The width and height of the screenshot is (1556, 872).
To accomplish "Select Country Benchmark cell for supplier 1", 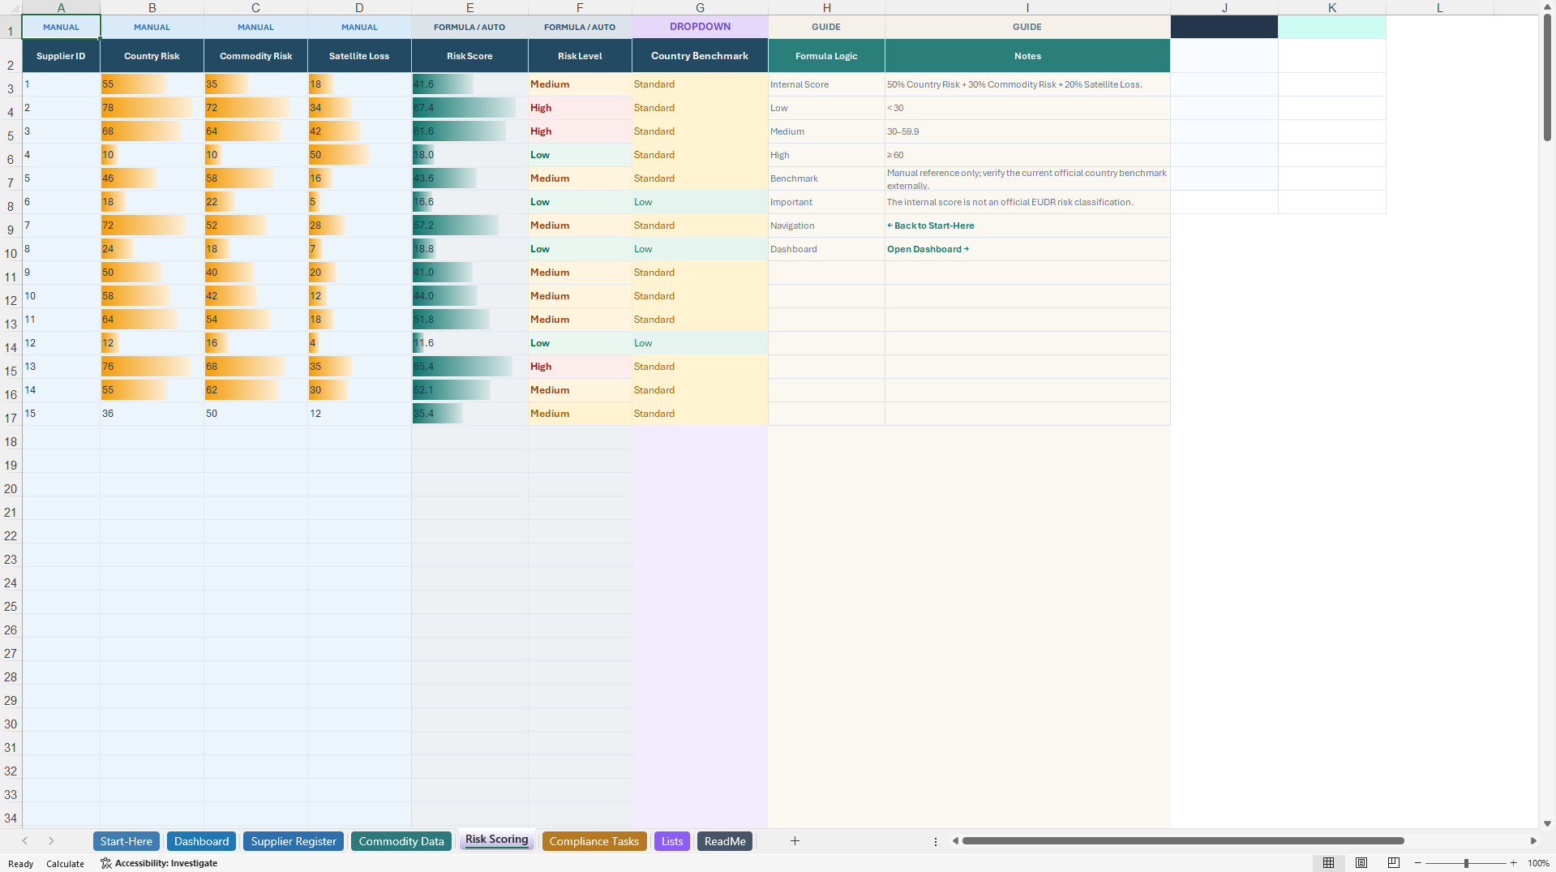I will click(700, 84).
